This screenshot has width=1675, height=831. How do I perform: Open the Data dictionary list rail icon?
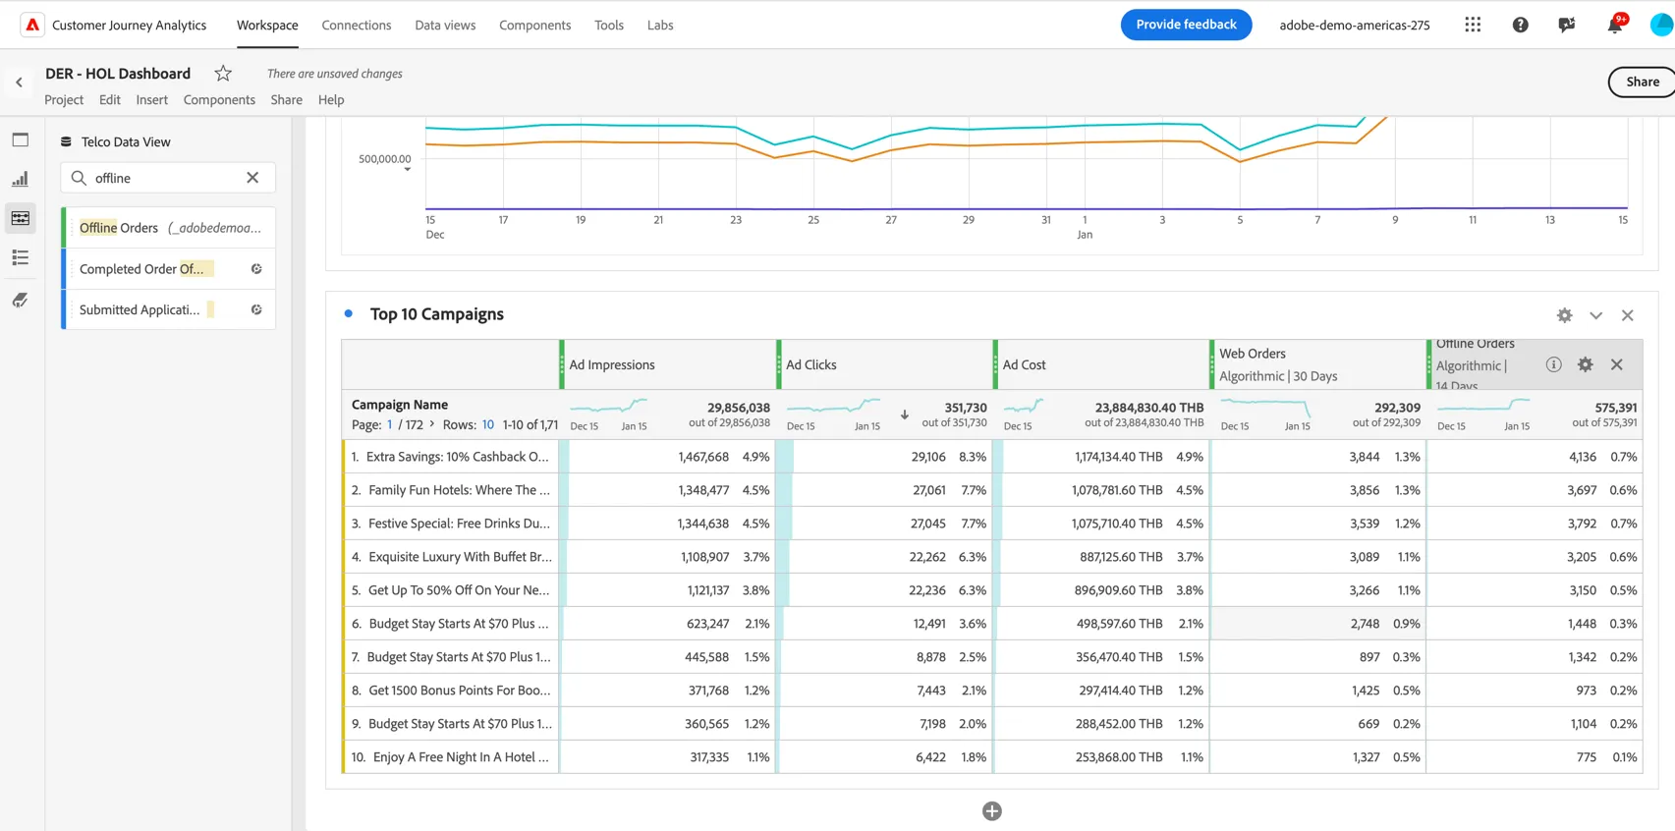(x=21, y=257)
